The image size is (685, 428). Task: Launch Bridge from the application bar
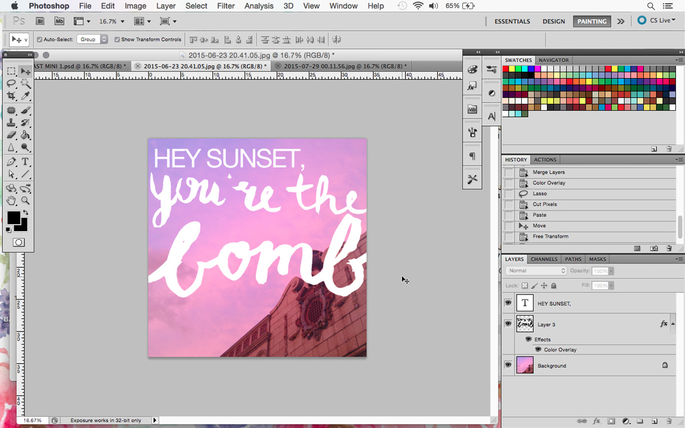pyautogui.click(x=40, y=21)
